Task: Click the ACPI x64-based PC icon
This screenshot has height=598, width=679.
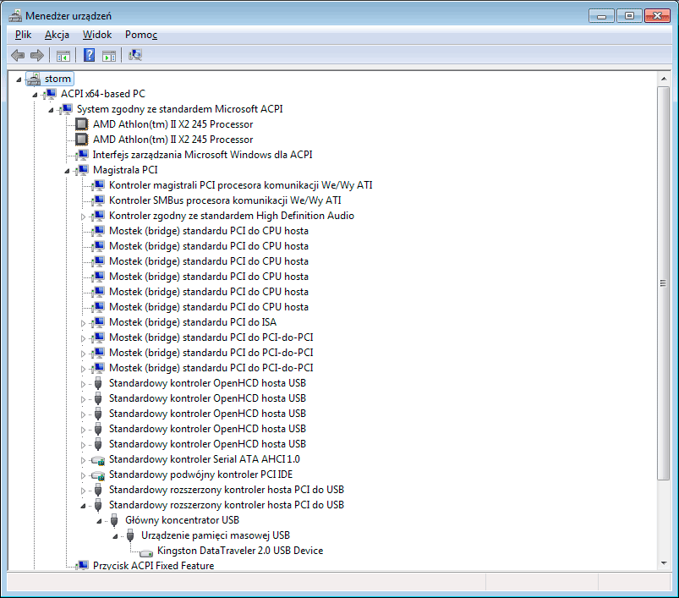Action: coord(50,94)
